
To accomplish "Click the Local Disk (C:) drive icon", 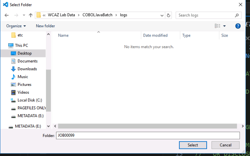I will [13, 100].
